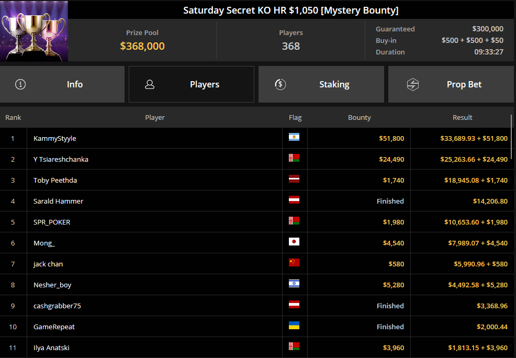Click the Flag column header
Image resolution: width=516 pixels, height=358 pixels.
295,117
